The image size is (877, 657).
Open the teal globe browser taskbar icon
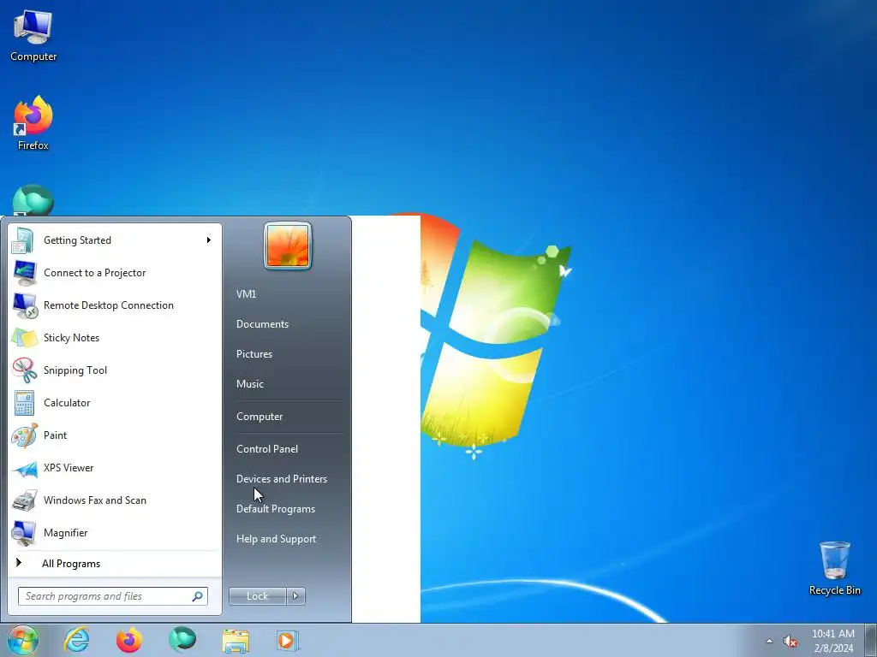pyautogui.click(x=182, y=640)
